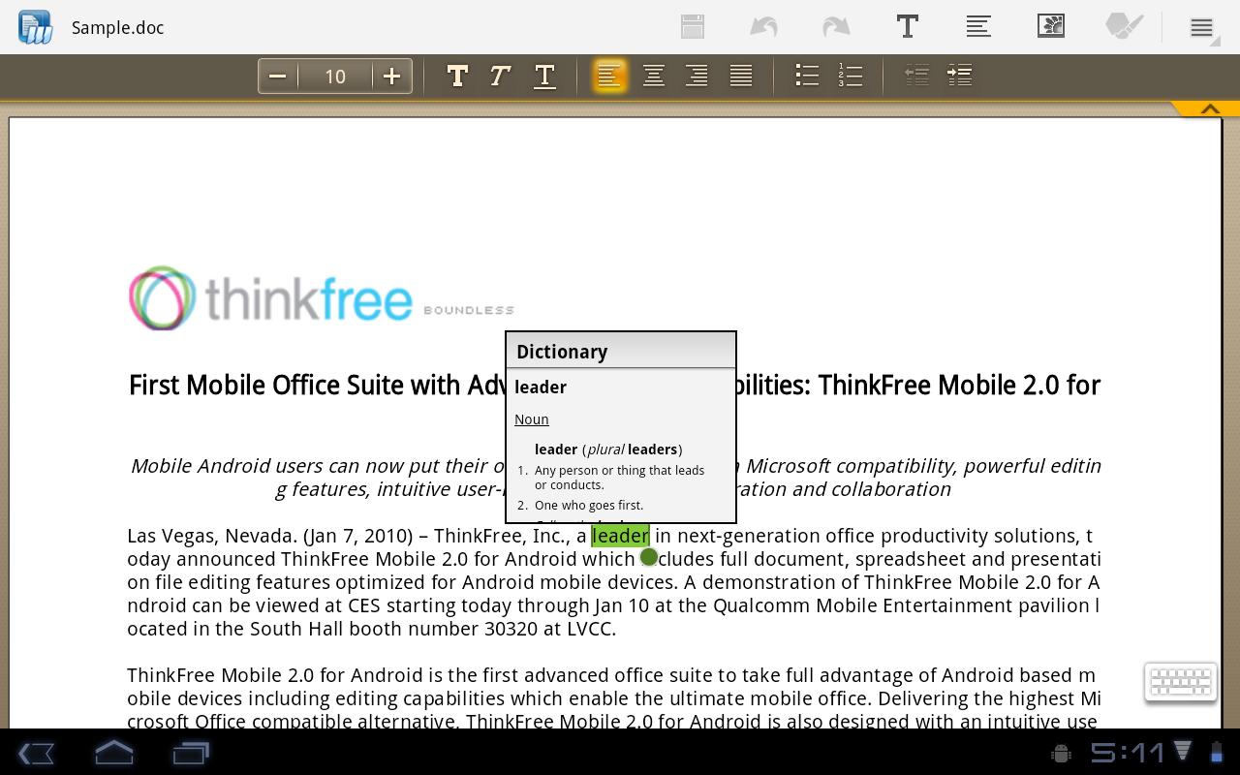The image size is (1240, 775).
Task: Toggle italic formatting
Action: 500,76
